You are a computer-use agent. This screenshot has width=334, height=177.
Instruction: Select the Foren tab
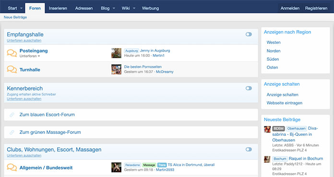[35, 8]
